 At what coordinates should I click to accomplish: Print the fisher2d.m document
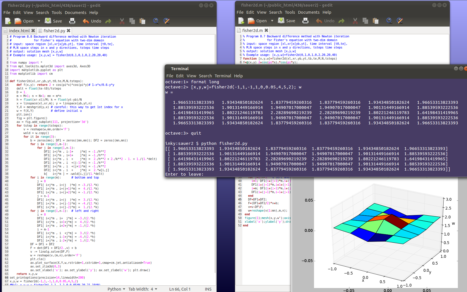[x=305, y=21]
